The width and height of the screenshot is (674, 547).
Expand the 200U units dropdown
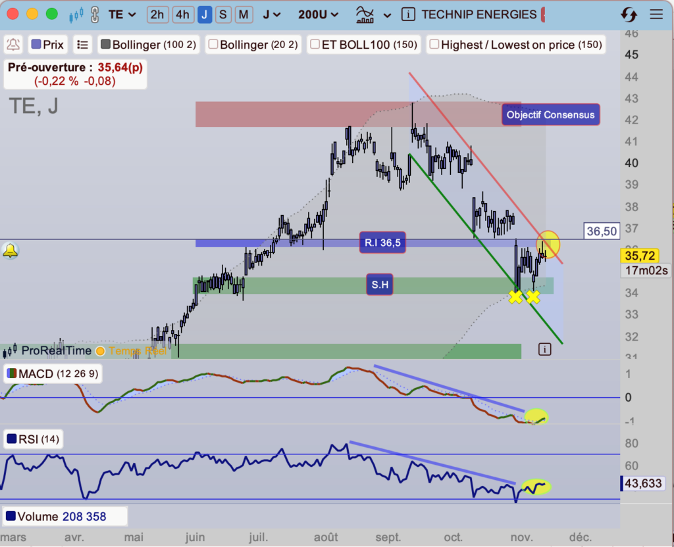click(x=318, y=14)
